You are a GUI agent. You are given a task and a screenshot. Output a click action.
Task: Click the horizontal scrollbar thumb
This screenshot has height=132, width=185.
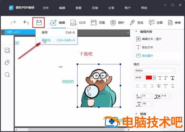tap(76, 130)
